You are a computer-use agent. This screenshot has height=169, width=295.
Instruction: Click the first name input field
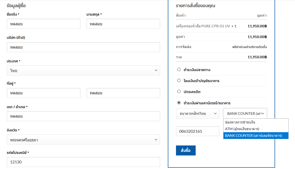pos(43,24)
